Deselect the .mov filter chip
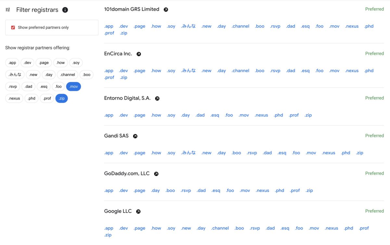The image size is (390, 245). pos(73,87)
